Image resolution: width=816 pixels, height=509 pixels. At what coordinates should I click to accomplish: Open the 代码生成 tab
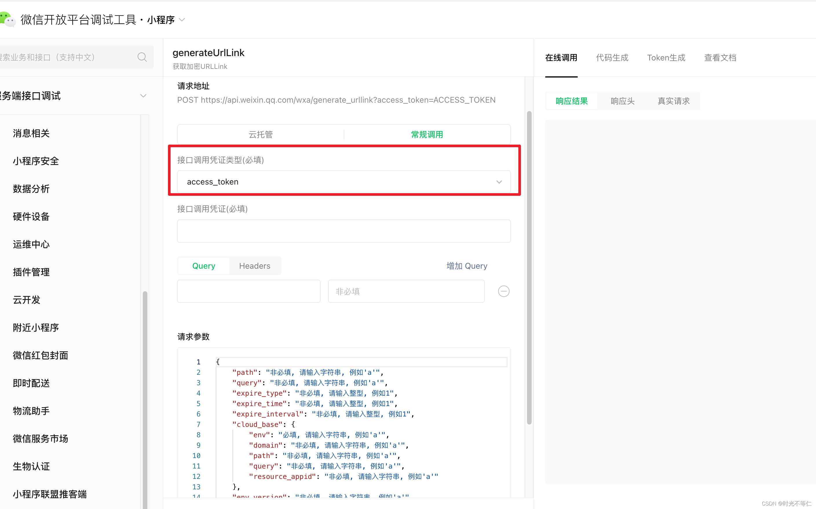[x=612, y=58]
